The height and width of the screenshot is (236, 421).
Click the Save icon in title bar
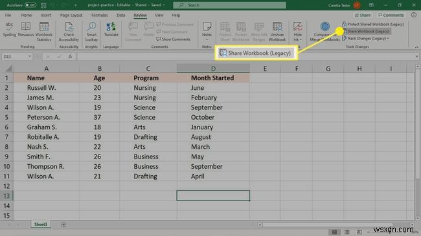43,5
